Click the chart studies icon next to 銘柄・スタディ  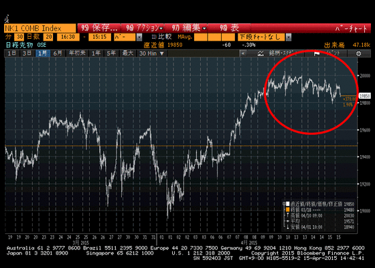[260, 53]
